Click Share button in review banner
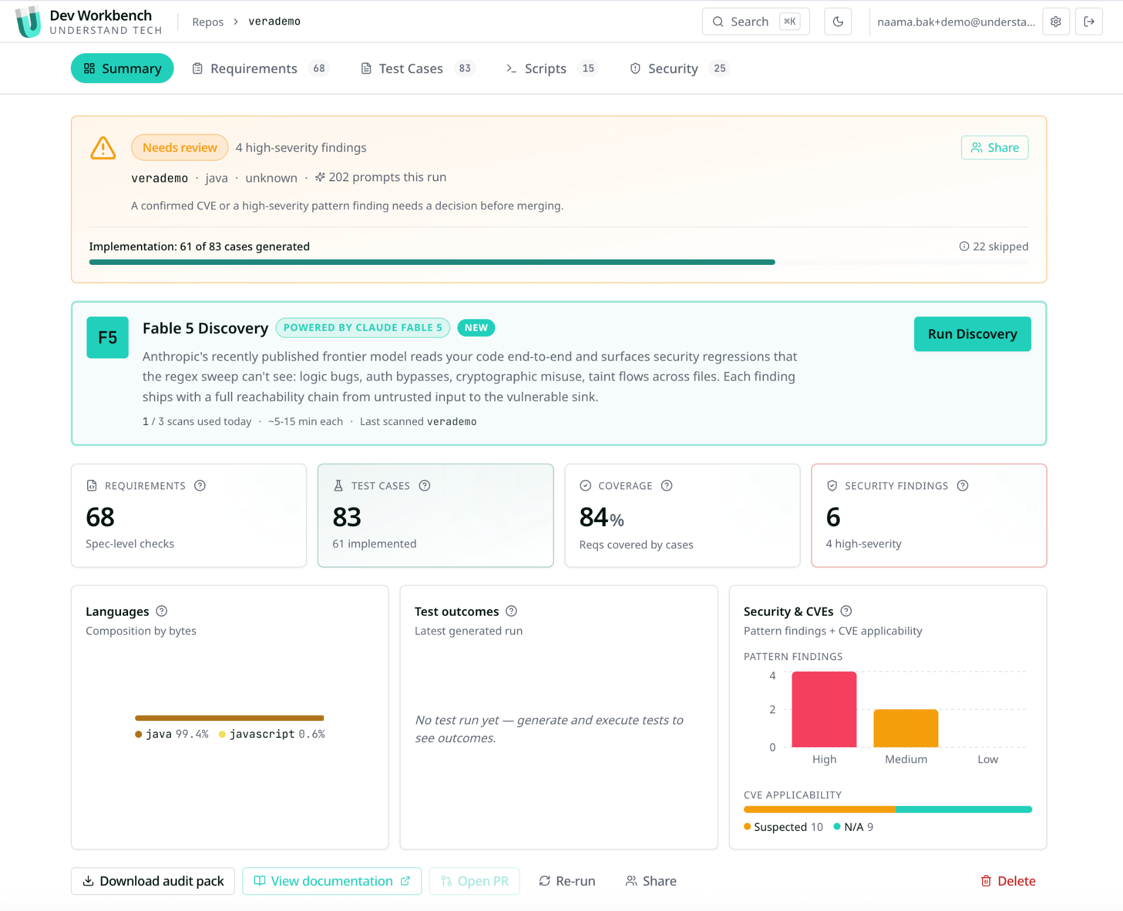Viewport: 1123px width, 911px height. 994,148
